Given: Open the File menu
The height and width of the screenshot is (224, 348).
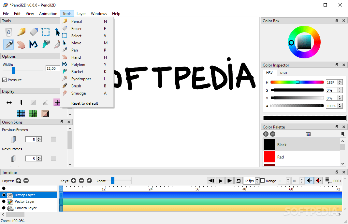Looking at the screenshot, I should (x=6, y=14).
